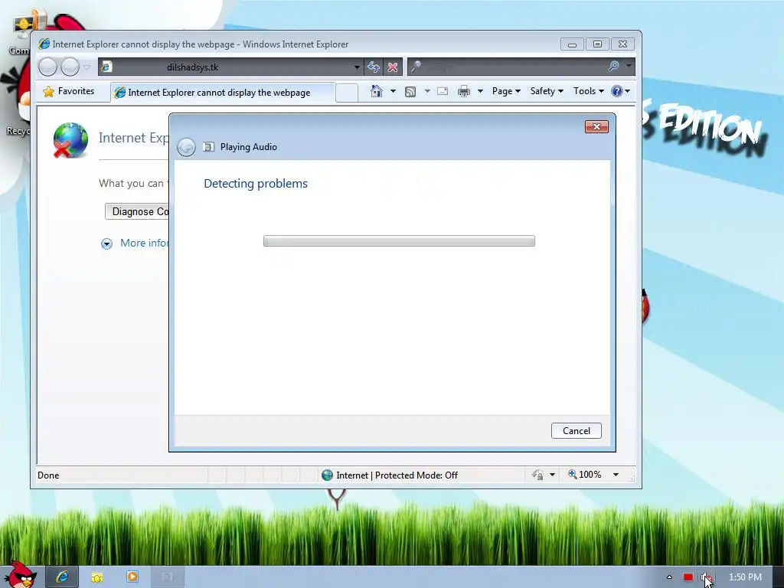Click the Playing Audio troubleshooter title icon
Viewport: 784px width, 588px height.
click(208, 146)
